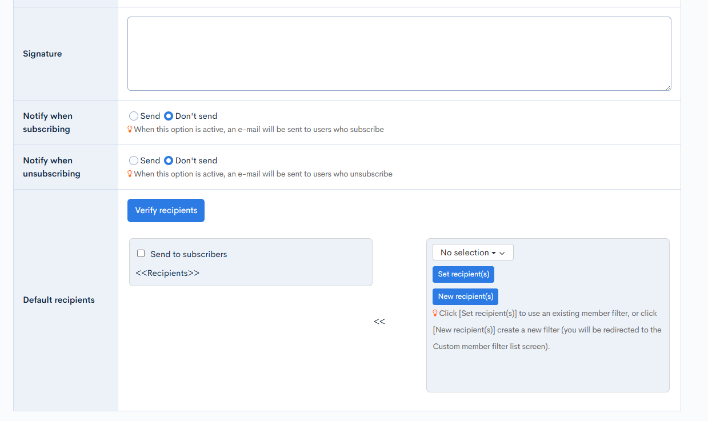Click the lightbulb icon before Set recipient(s) hint
The width and height of the screenshot is (708, 421).
(435, 313)
